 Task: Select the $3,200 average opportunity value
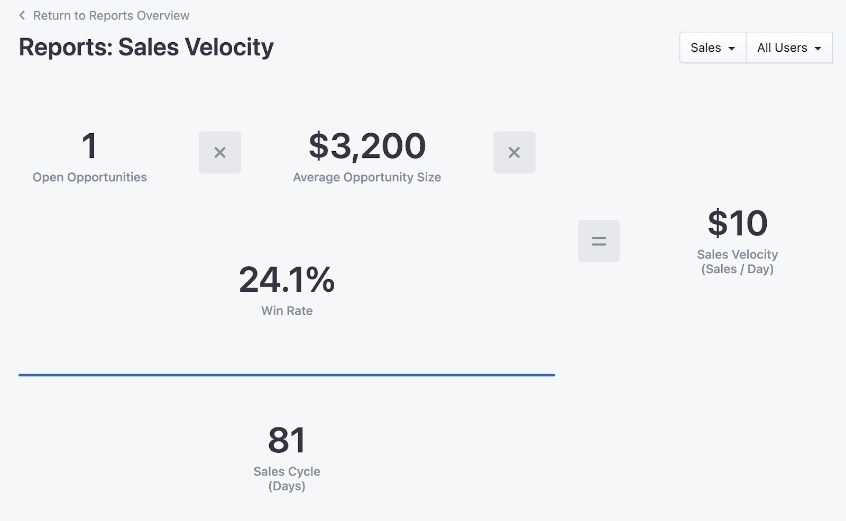[367, 146]
